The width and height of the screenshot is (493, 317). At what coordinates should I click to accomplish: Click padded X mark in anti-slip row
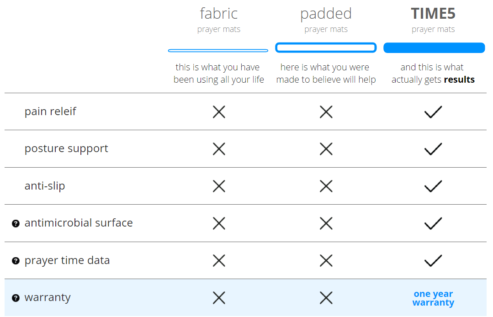[326, 186]
